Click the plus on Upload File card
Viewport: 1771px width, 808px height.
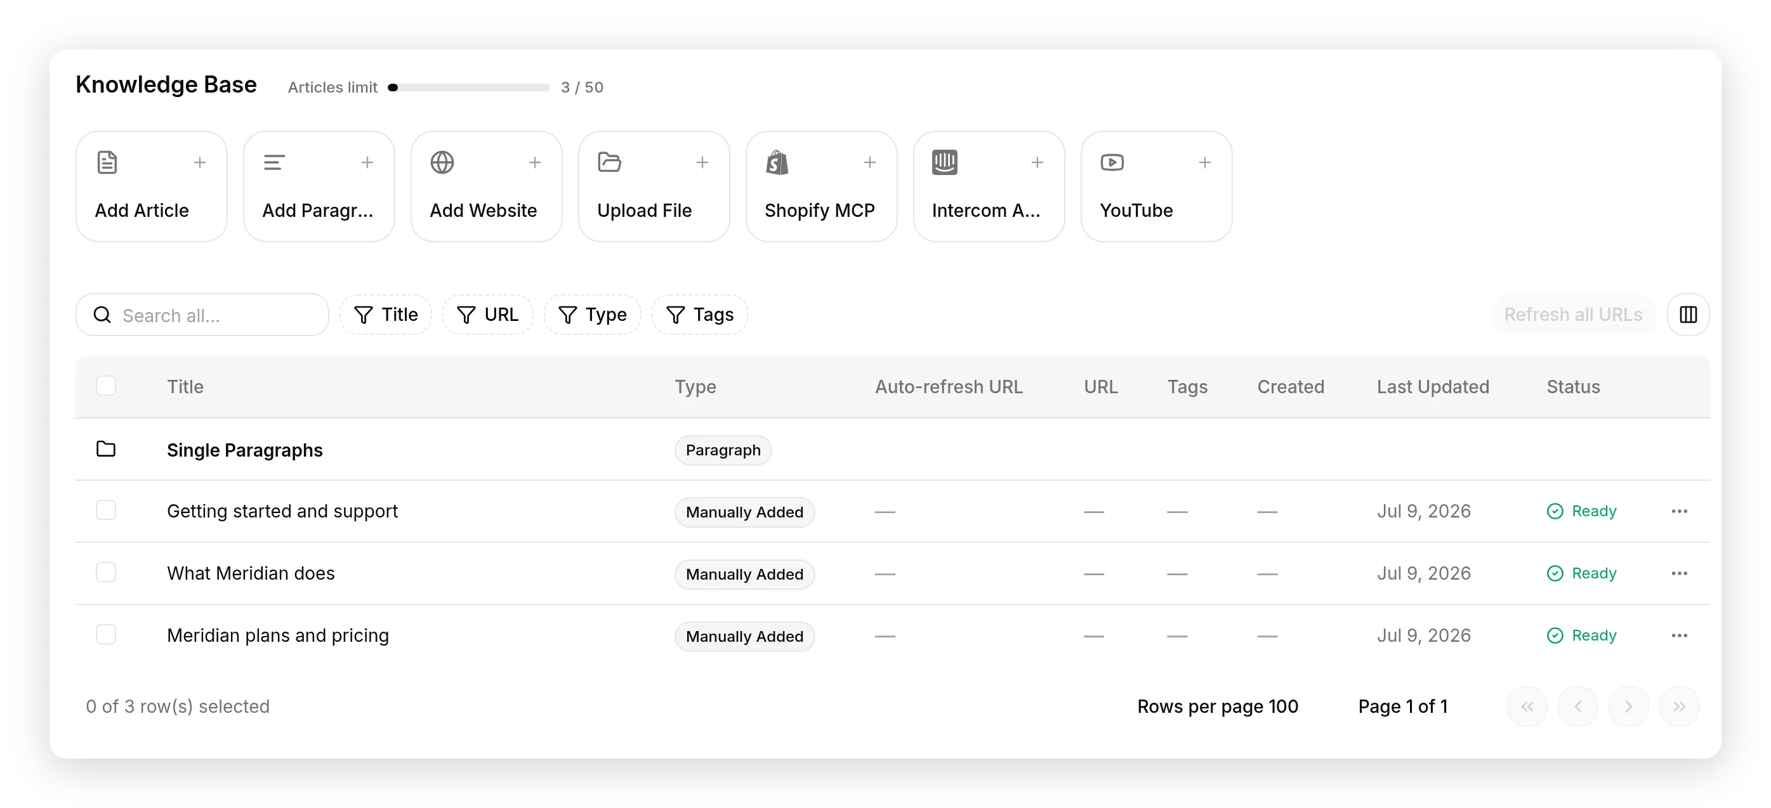(702, 163)
